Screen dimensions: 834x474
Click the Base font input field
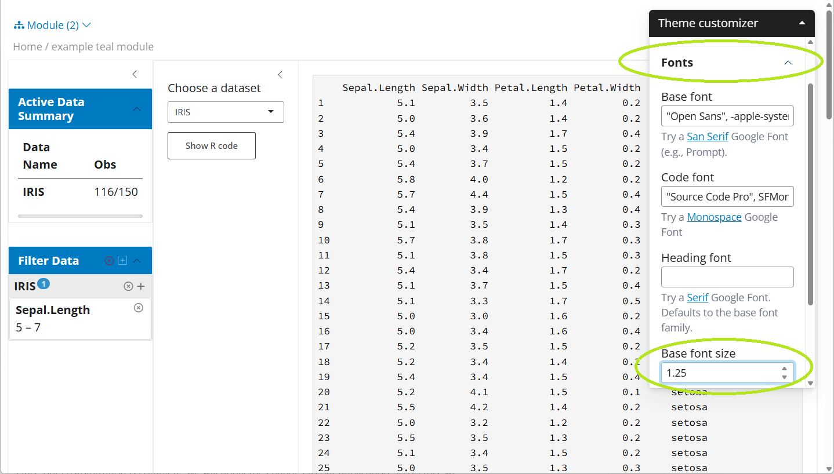pyautogui.click(x=727, y=116)
